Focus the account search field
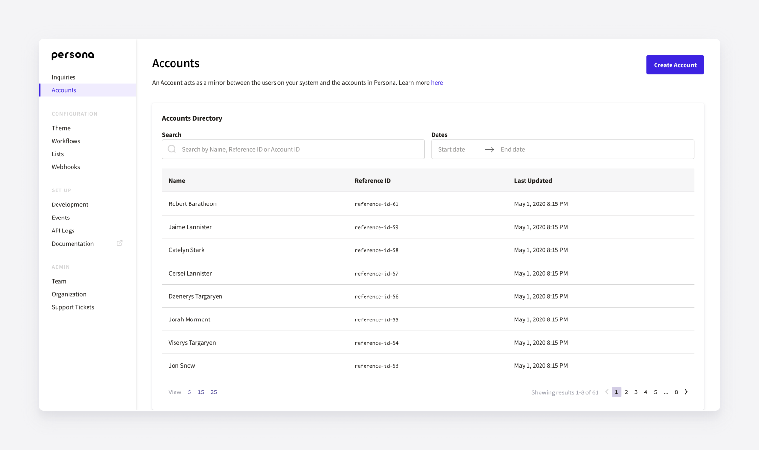The height and width of the screenshot is (450, 759). pos(293,149)
